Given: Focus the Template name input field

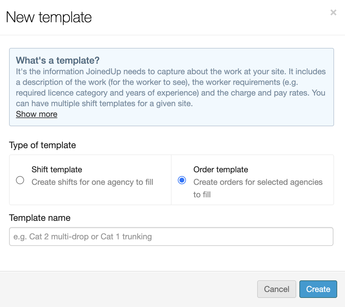Looking at the screenshot, I should click(171, 237).
